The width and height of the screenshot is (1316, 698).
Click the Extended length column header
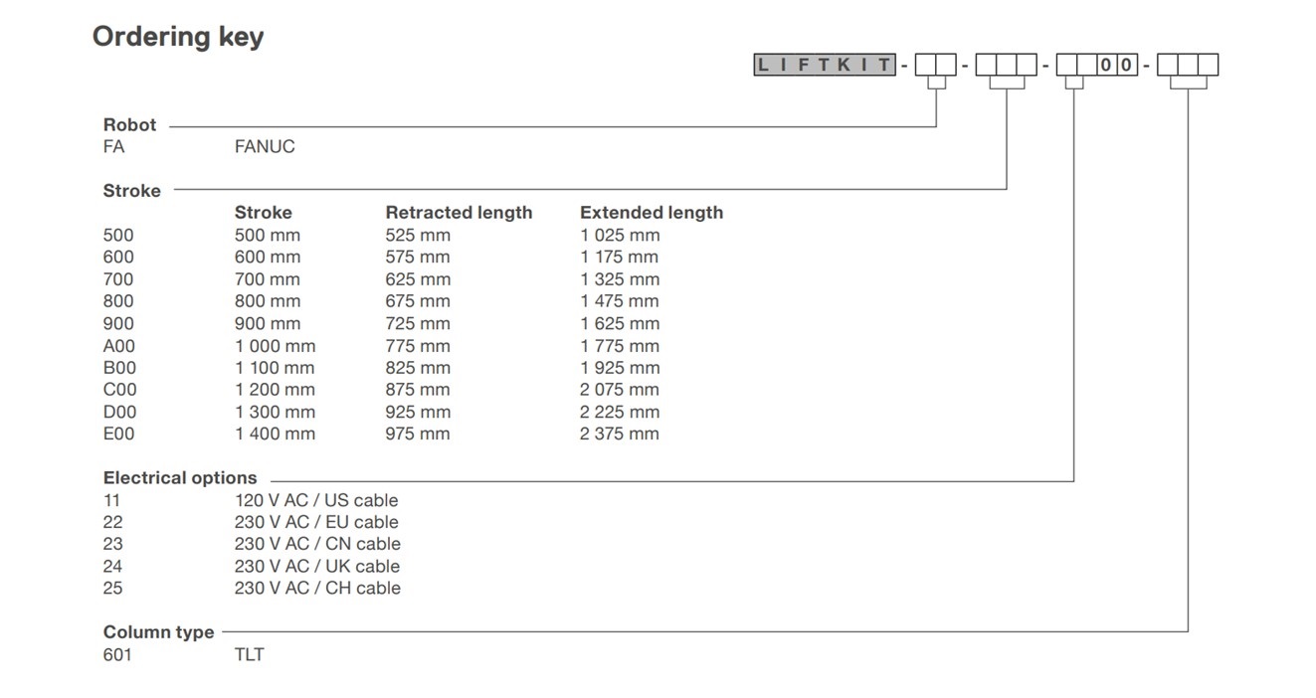[651, 213]
